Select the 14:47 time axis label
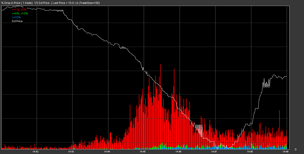The width and height of the screenshot is (304, 154). (x=214, y=152)
